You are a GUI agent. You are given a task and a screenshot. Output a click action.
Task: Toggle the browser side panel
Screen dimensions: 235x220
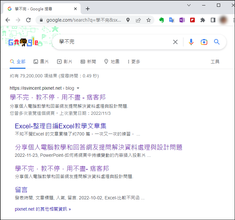coord(213,20)
